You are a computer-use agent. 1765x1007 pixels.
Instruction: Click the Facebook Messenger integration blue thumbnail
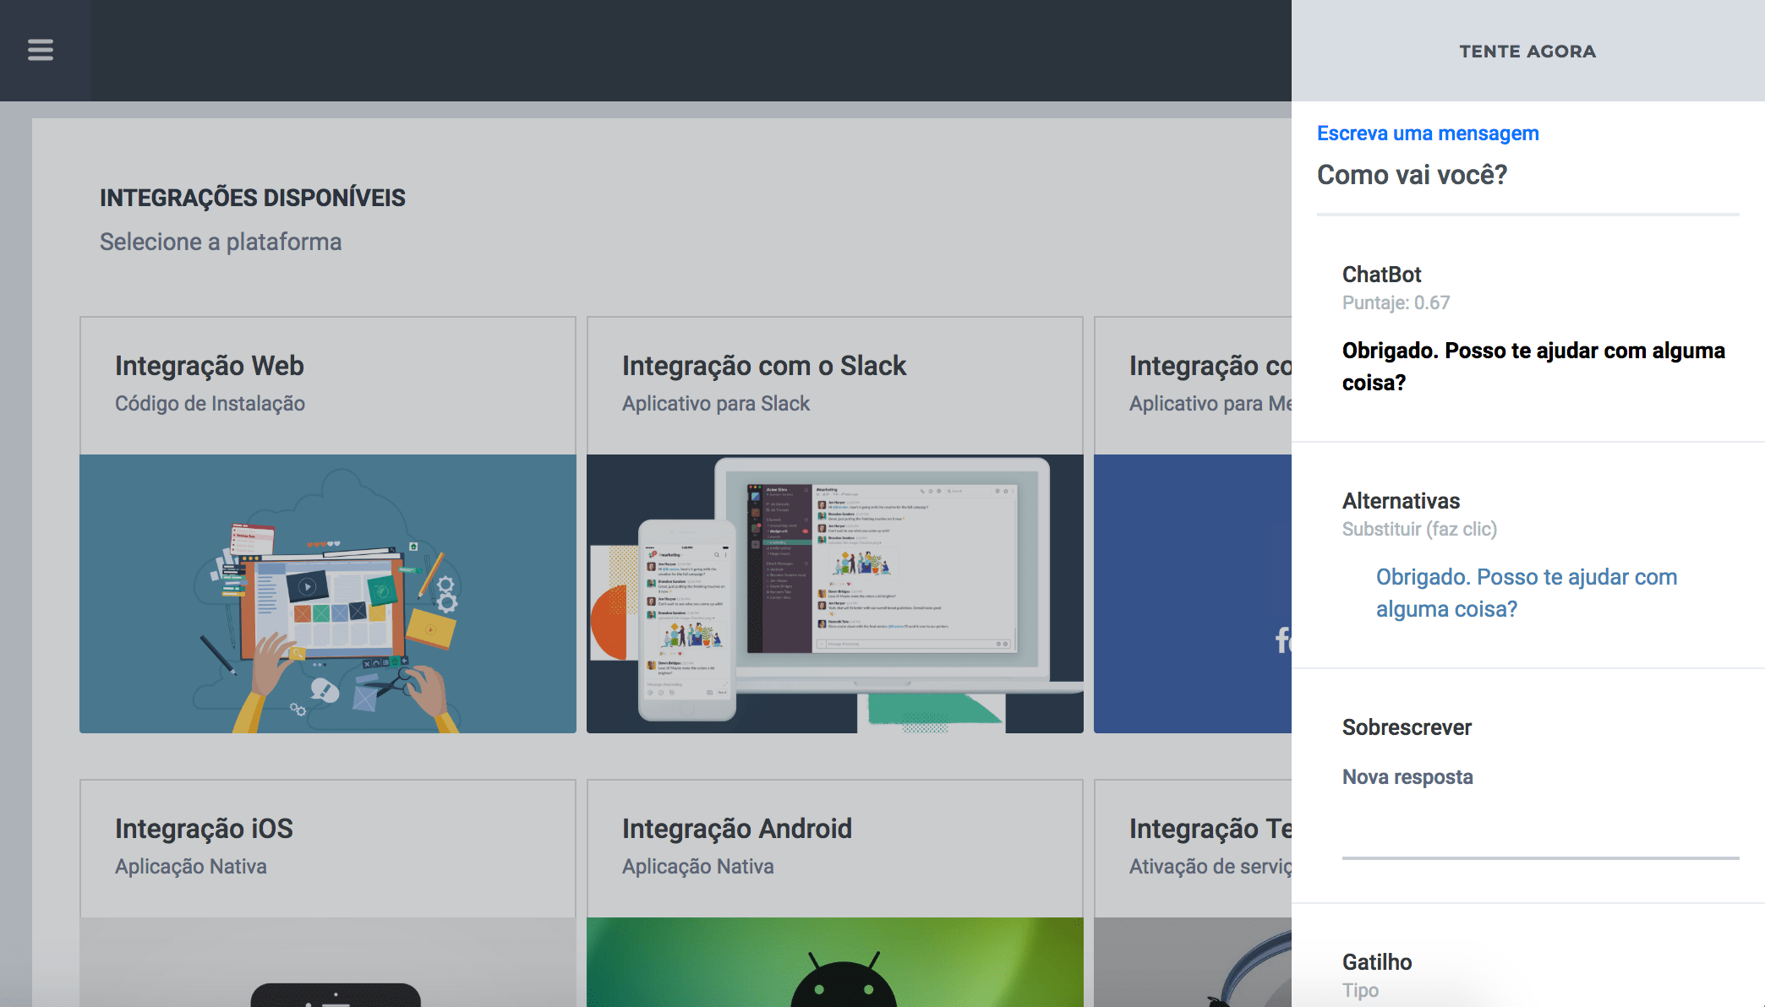tap(1193, 594)
